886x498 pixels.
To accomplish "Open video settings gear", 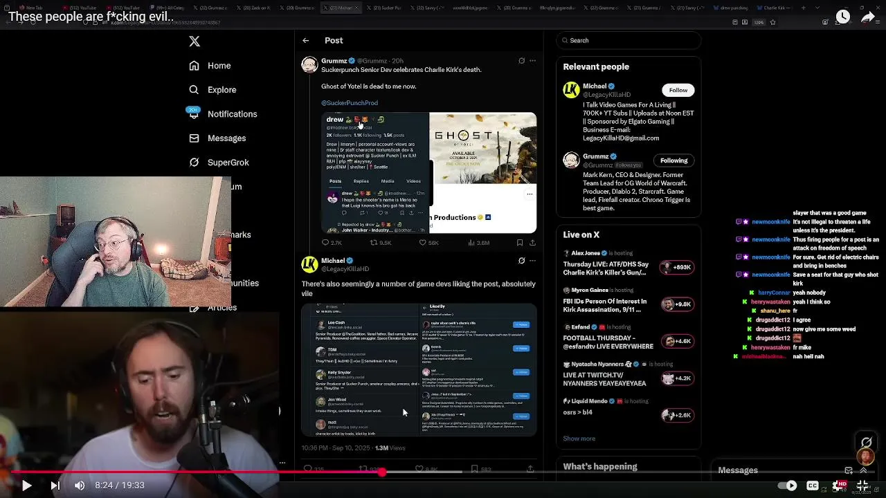I will coord(838,486).
